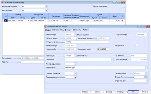
Task: Select the РУБ currency cell in the table
Action: 105,21
